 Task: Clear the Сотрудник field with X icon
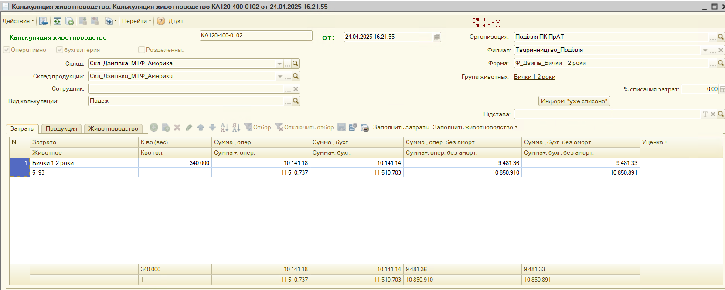296,89
